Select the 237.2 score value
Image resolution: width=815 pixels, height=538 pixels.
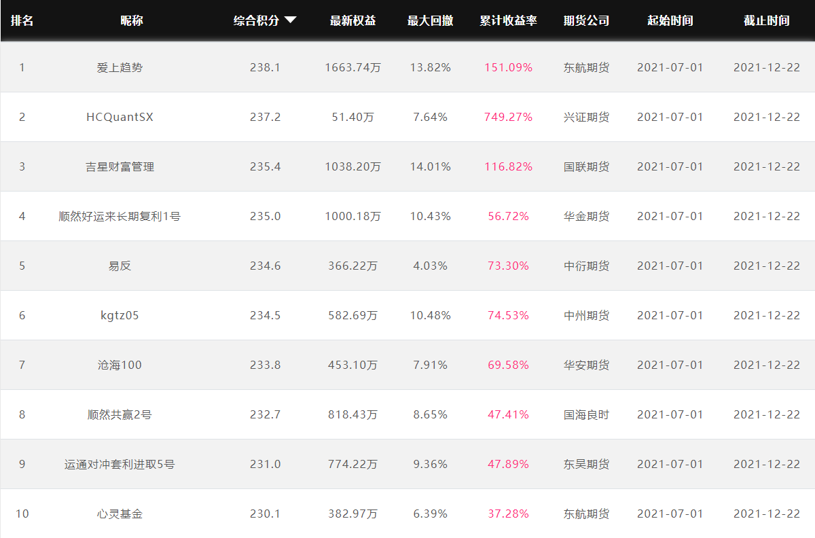coord(265,117)
